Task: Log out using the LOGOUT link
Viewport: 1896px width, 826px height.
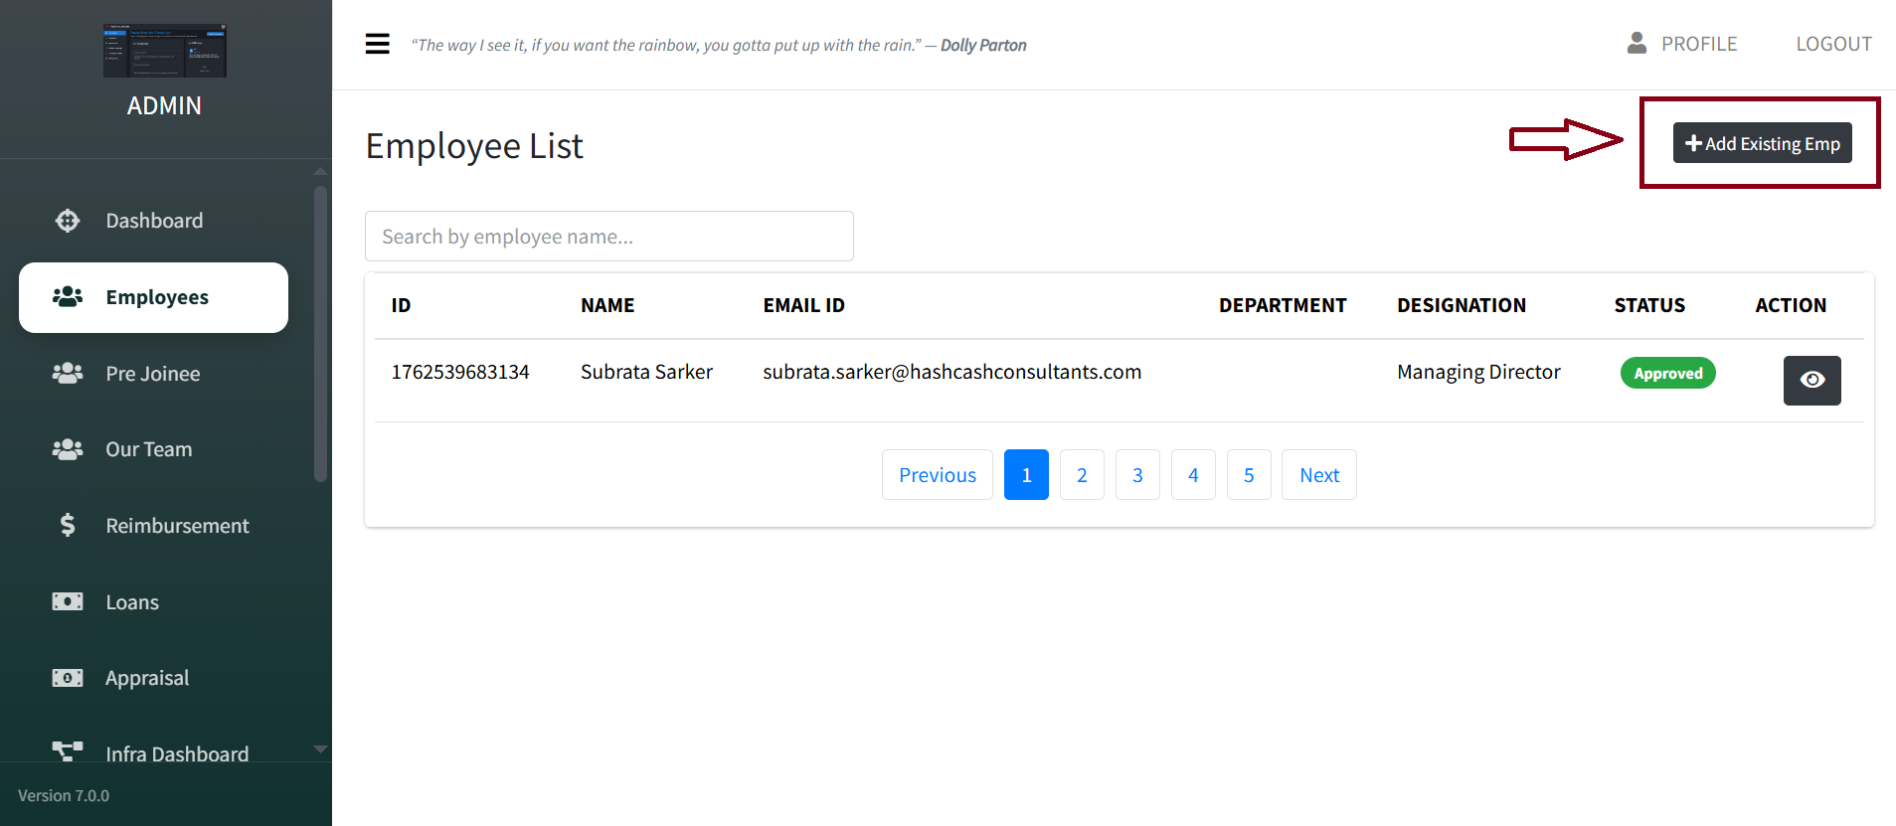Action: coord(1833,44)
